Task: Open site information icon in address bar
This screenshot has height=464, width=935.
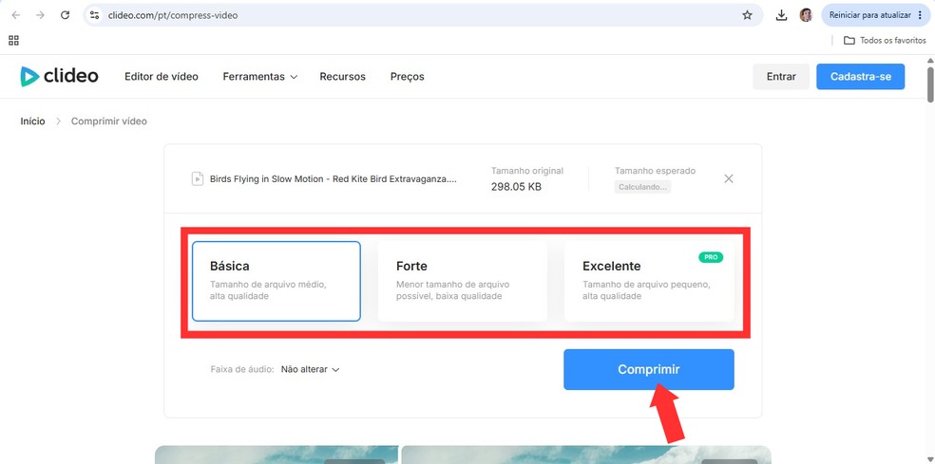Action: click(x=94, y=15)
